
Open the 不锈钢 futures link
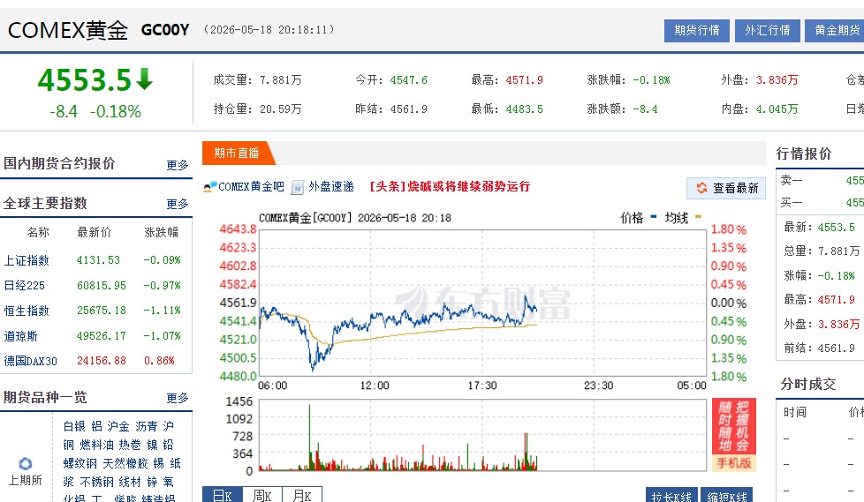tap(96, 483)
